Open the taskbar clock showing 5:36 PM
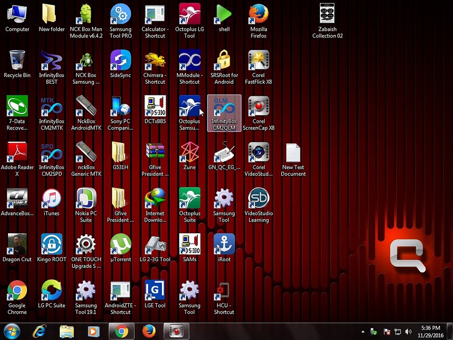The image size is (453, 340). click(x=430, y=331)
